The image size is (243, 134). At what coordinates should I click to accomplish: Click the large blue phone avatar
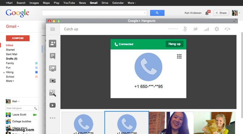pos(148,67)
